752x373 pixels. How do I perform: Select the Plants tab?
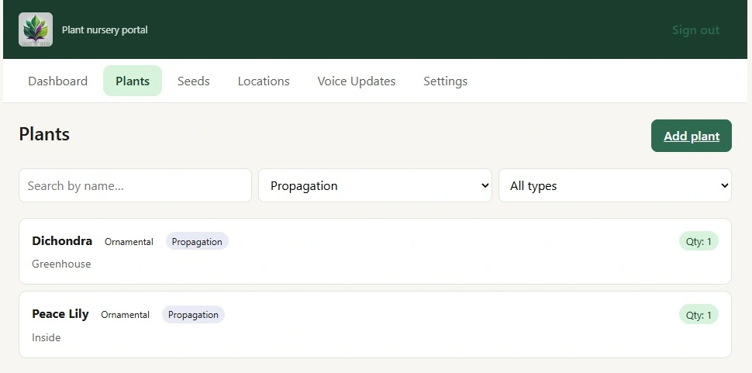133,81
